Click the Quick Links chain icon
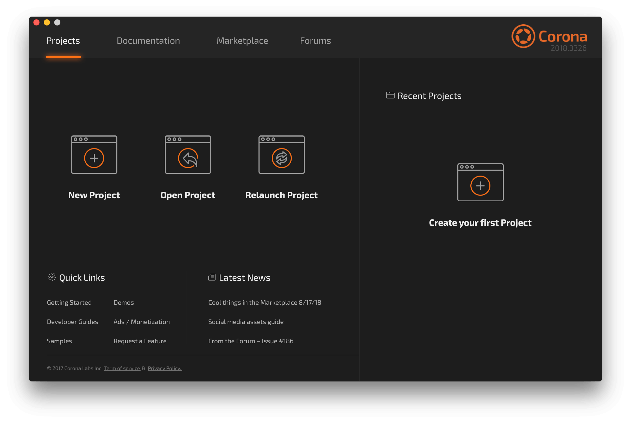The height and width of the screenshot is (423, 631). coord(52,277)
